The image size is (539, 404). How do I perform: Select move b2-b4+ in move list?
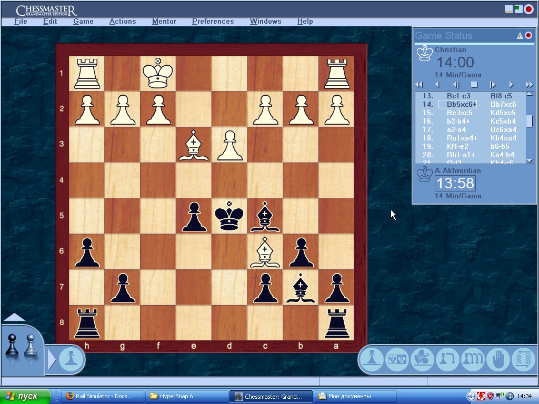point(458,122)
